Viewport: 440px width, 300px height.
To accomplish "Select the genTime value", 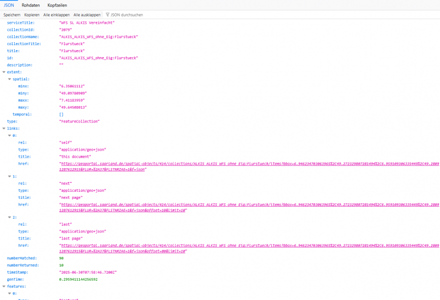I will pyautogui.click(x=78, y=279).
